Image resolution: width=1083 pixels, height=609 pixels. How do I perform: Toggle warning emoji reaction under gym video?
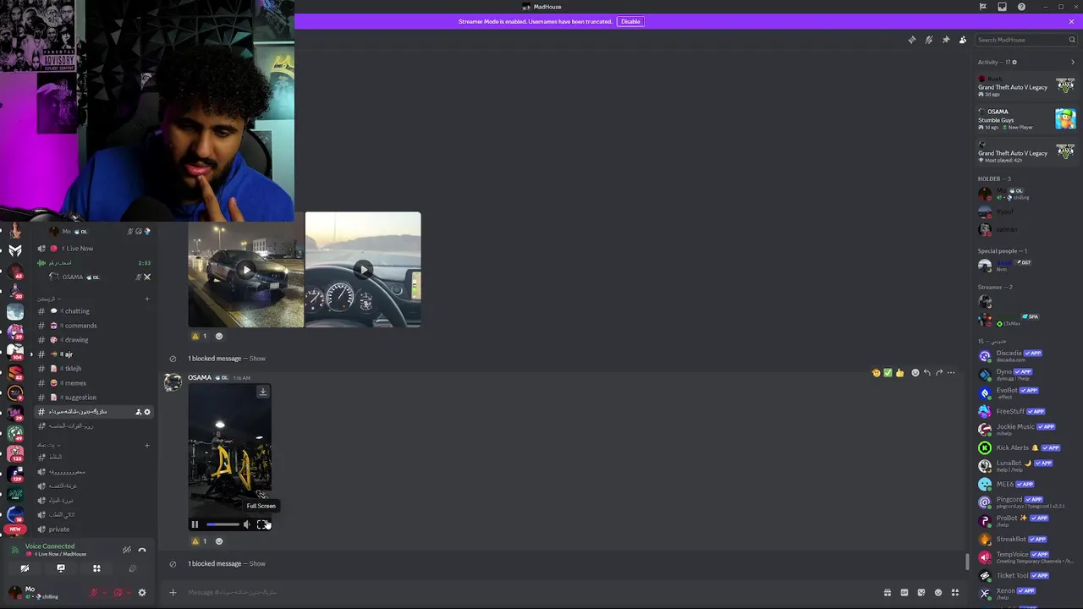click(200, 541)
